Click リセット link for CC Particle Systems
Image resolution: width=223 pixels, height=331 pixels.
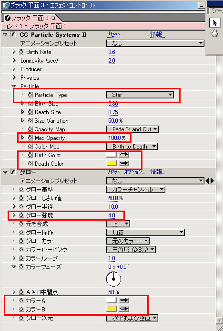(x=113, y=34)
